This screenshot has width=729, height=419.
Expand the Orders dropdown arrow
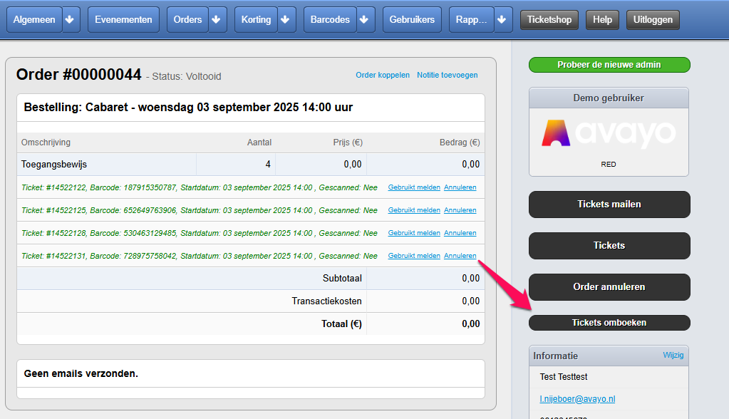217,19
